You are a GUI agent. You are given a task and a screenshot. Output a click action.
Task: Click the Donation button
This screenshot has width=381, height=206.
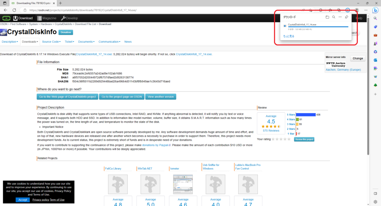(65, 32)
